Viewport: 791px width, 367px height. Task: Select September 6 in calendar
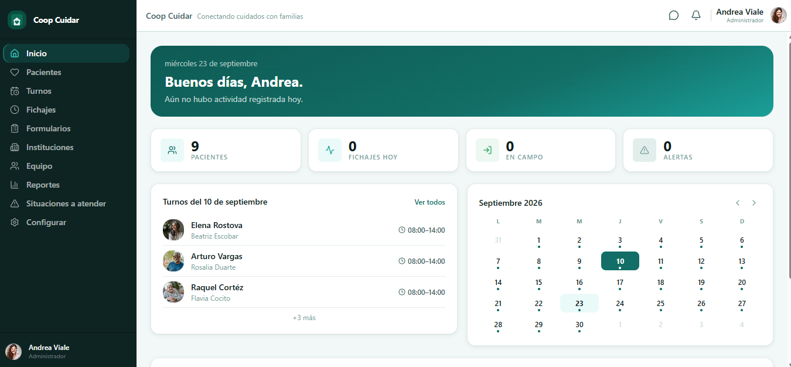point(742,241)
